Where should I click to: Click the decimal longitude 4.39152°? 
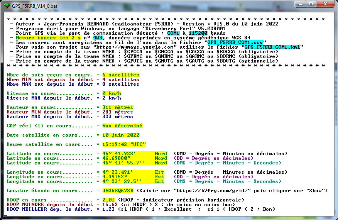click(x=115, y=177)
